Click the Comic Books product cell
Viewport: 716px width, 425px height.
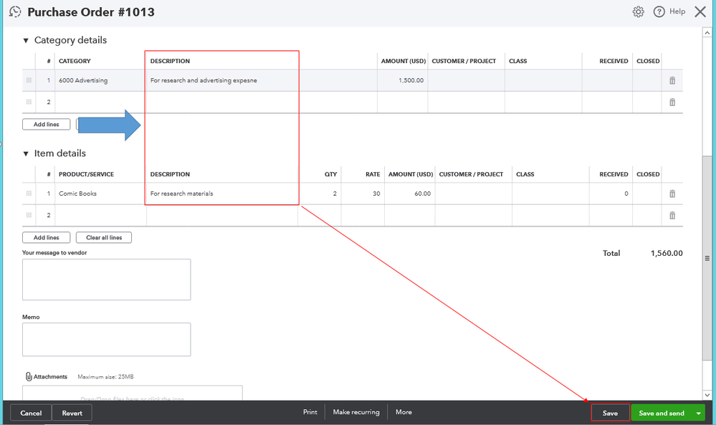pos(100,194)
